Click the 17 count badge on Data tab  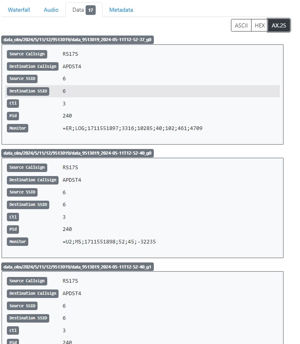[x=90, y=10]
